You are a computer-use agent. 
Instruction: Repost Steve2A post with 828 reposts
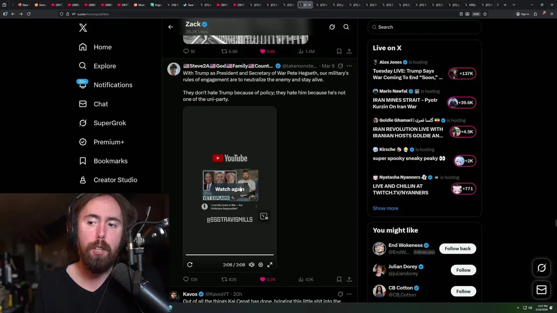(229, 280)
